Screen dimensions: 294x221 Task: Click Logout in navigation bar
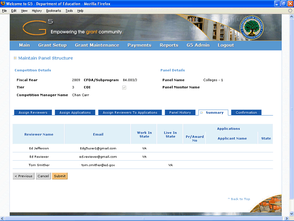(226, 45)
